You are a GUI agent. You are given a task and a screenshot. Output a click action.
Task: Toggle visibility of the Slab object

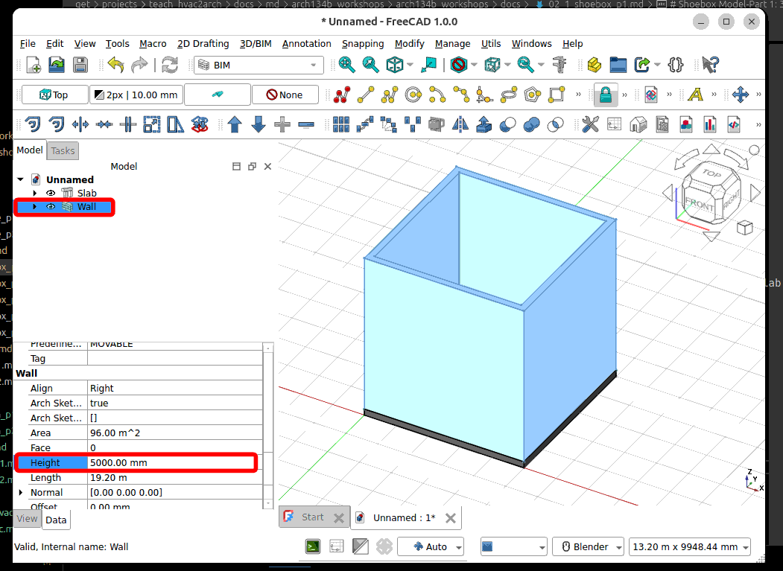[x=51, y=194]
